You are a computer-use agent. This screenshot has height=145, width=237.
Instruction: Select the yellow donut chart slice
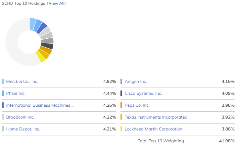[x=40, y=57]
